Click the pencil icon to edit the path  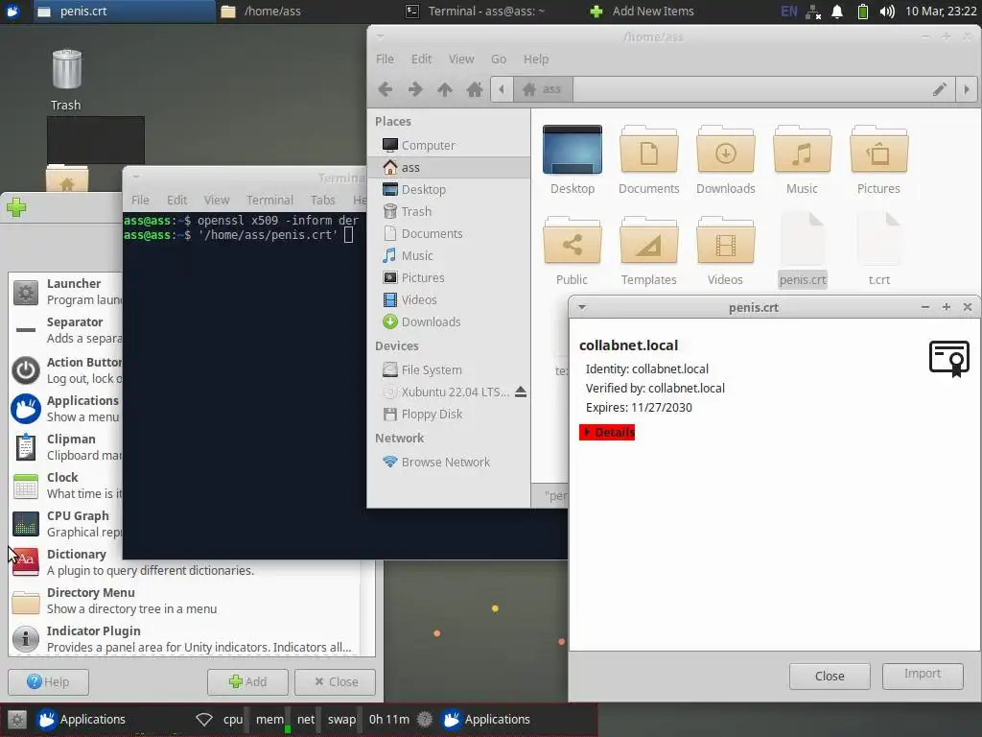[940, 89]
